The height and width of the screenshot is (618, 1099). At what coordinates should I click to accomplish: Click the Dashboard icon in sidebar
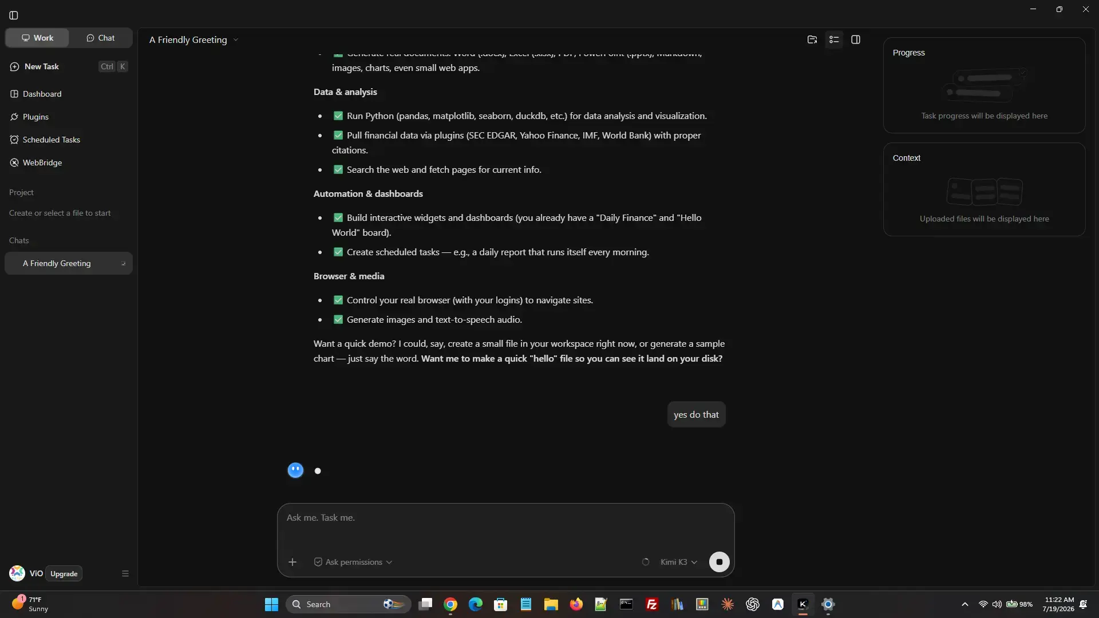tap(14, 94)
